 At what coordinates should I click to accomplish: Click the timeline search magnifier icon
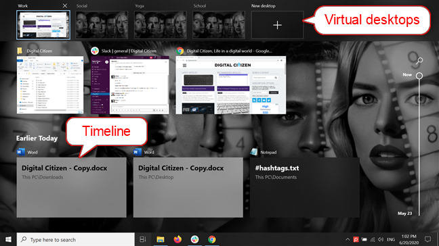419,61
